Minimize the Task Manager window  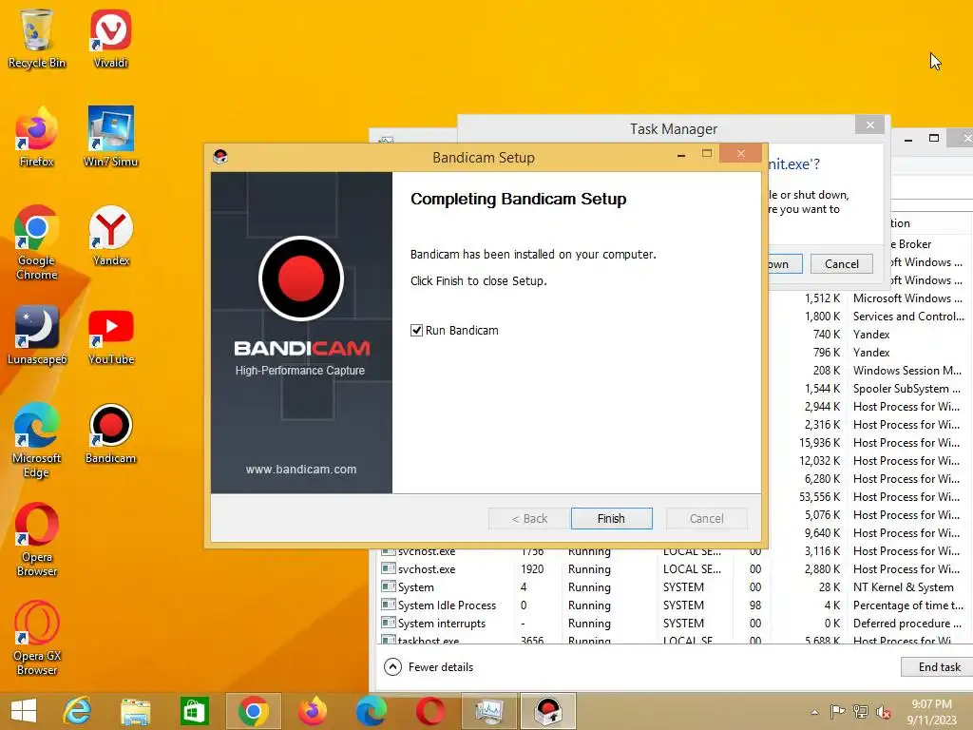point(907,140)
